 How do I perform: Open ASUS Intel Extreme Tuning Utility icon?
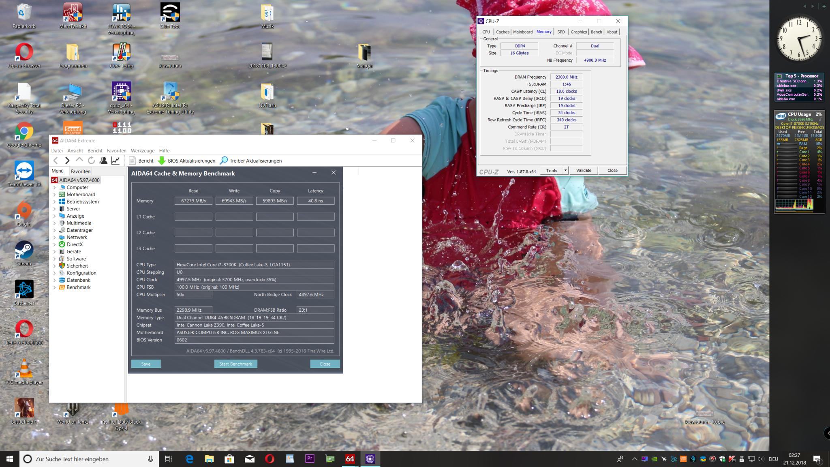coord(170,98)
